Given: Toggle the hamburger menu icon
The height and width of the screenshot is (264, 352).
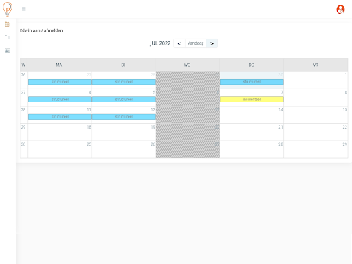Looking at the screenshot, I should [x=24, y=9].
